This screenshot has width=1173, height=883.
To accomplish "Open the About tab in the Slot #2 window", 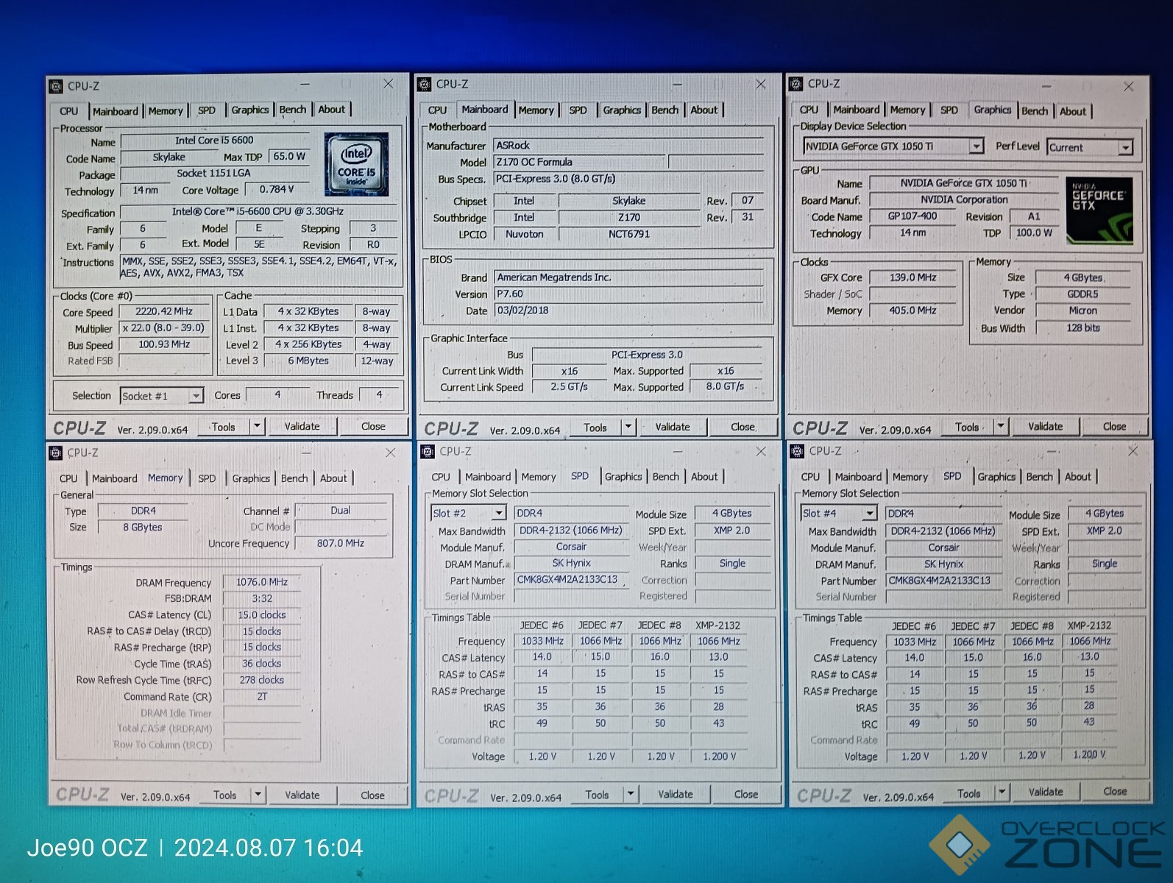I will pos(704,477).
